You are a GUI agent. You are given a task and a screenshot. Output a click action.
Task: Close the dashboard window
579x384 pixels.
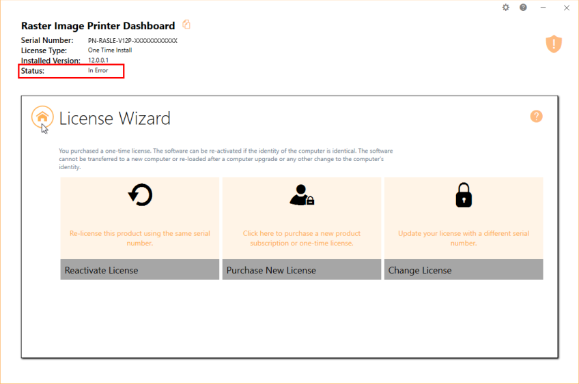(x=567, y=8)
